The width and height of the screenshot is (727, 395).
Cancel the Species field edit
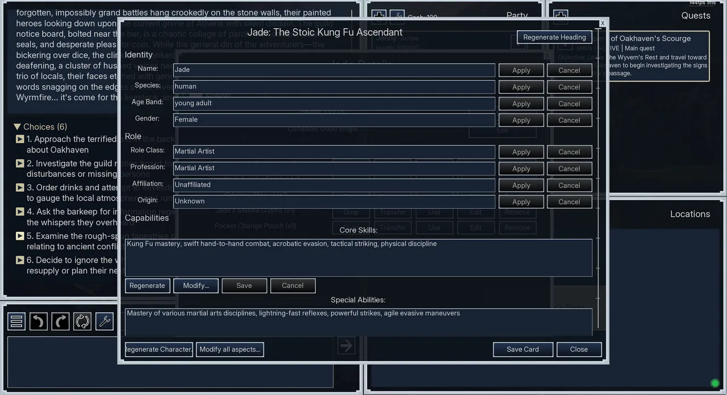tap(569, 87)
